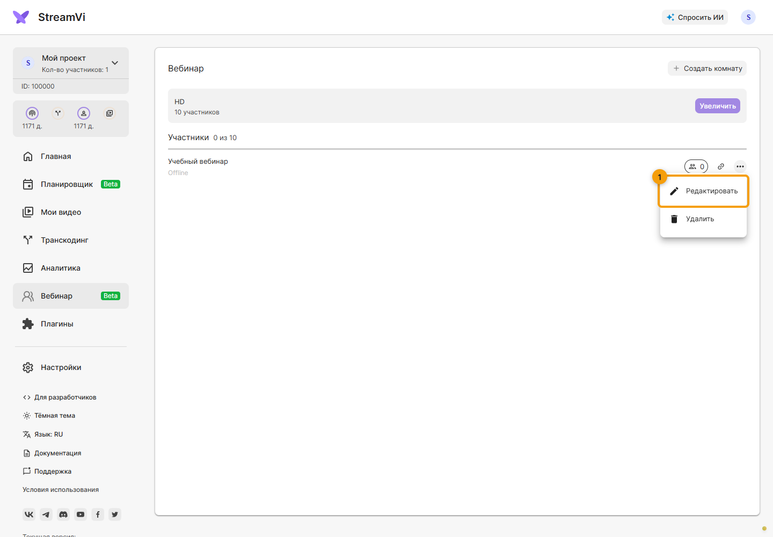Open 'Мои видео' section
Image resolution: width=773 pixels, height=537 pixels.
tap(71, 212)
